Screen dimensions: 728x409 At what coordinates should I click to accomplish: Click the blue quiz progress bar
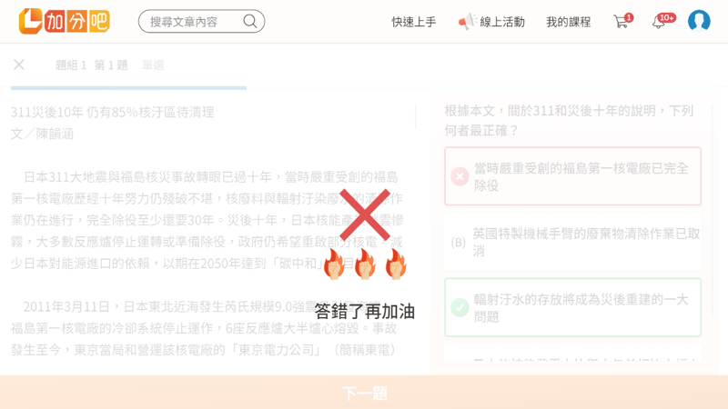click(128, 87)
